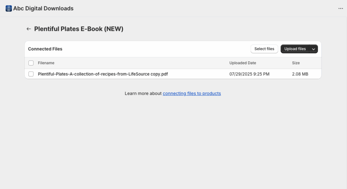Check the Plentiful-Plates PDF file checkbox
This screenshot has height=189, width=347.
31,74
